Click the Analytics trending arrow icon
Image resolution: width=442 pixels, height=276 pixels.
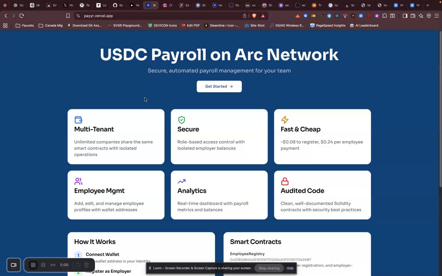pyautogui.click(x=182, y=181)
